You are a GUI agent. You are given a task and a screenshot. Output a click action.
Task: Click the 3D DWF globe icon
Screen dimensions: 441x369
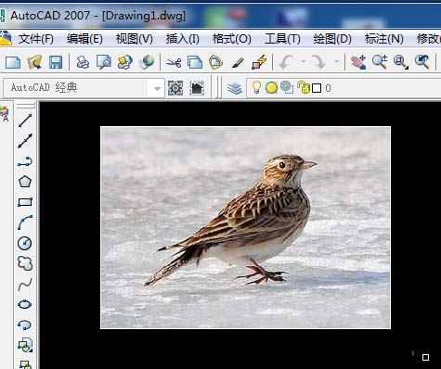[147, 62]
